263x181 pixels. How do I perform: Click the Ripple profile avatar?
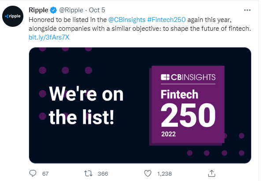[x=13, y=16]
